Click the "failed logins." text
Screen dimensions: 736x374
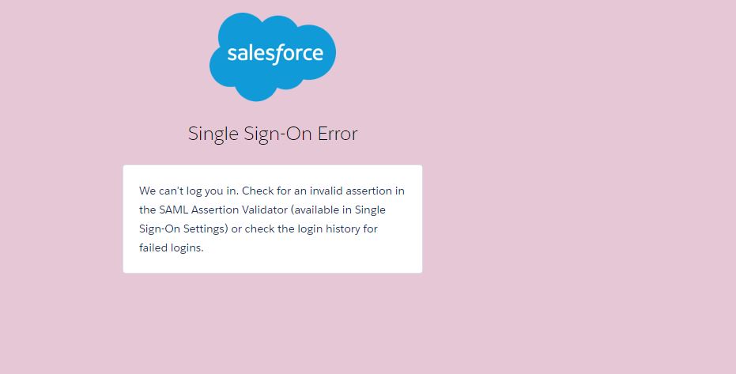pyautogui.click(x=172, y=247)
